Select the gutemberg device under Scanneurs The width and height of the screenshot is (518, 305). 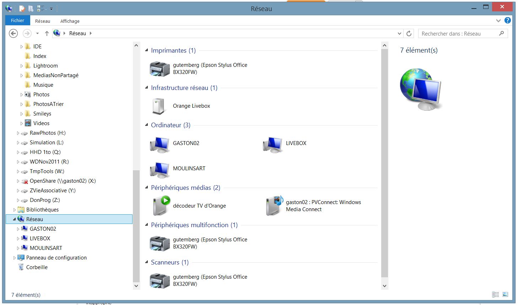click(x=199, y=280)
